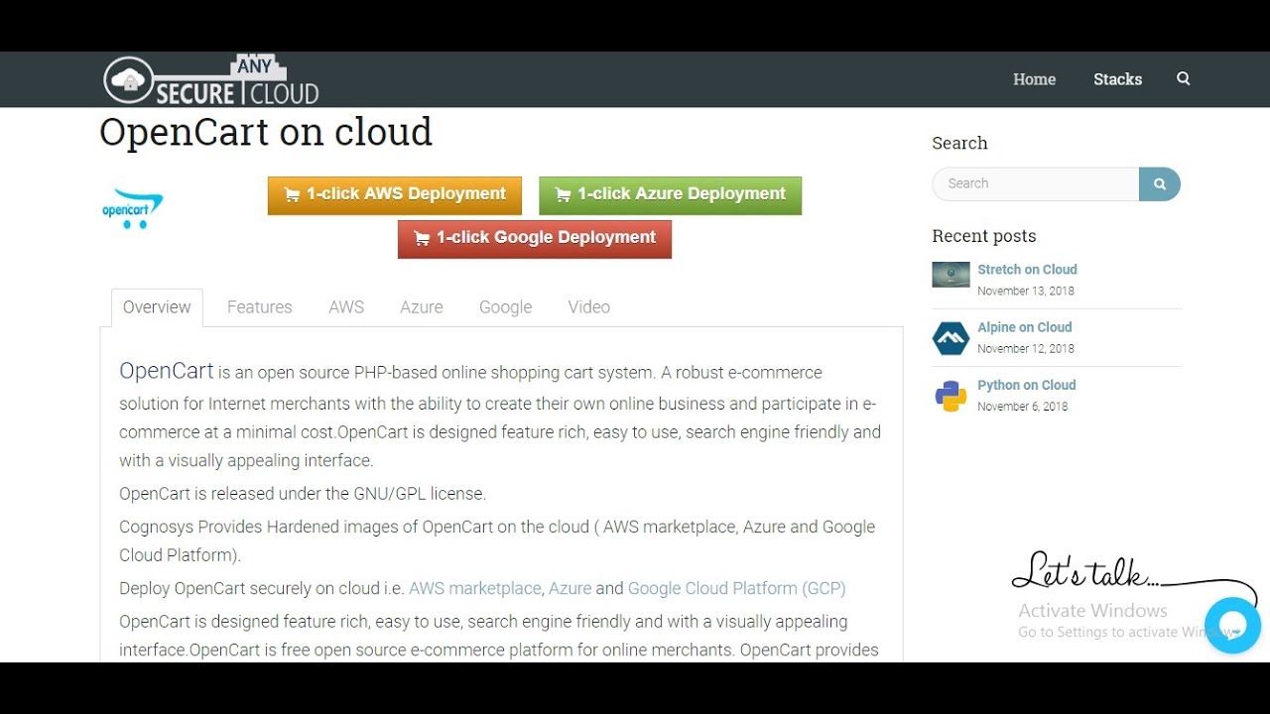The image size is (1270, 714).
Task: Click the Any Secure Cloud logo
Action: coord(211,80)
